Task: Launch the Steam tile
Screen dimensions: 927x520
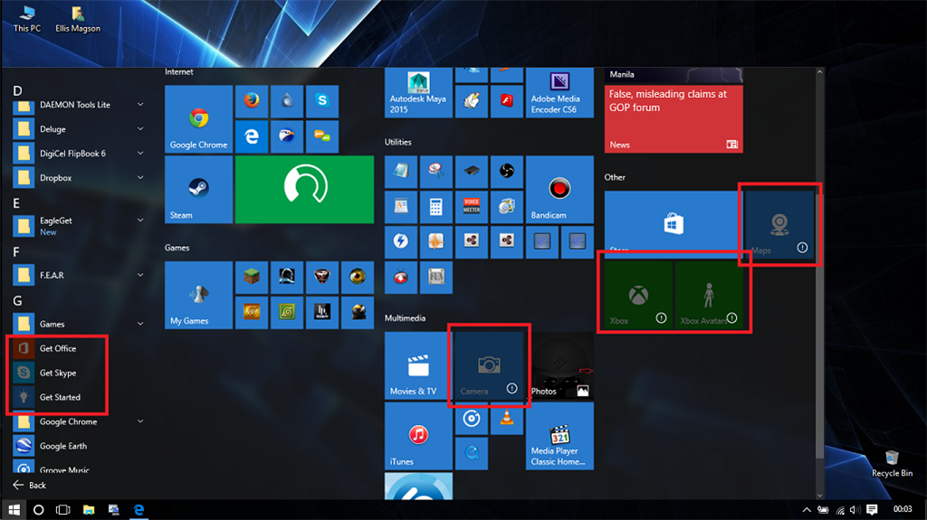Action: pos(198,190)
